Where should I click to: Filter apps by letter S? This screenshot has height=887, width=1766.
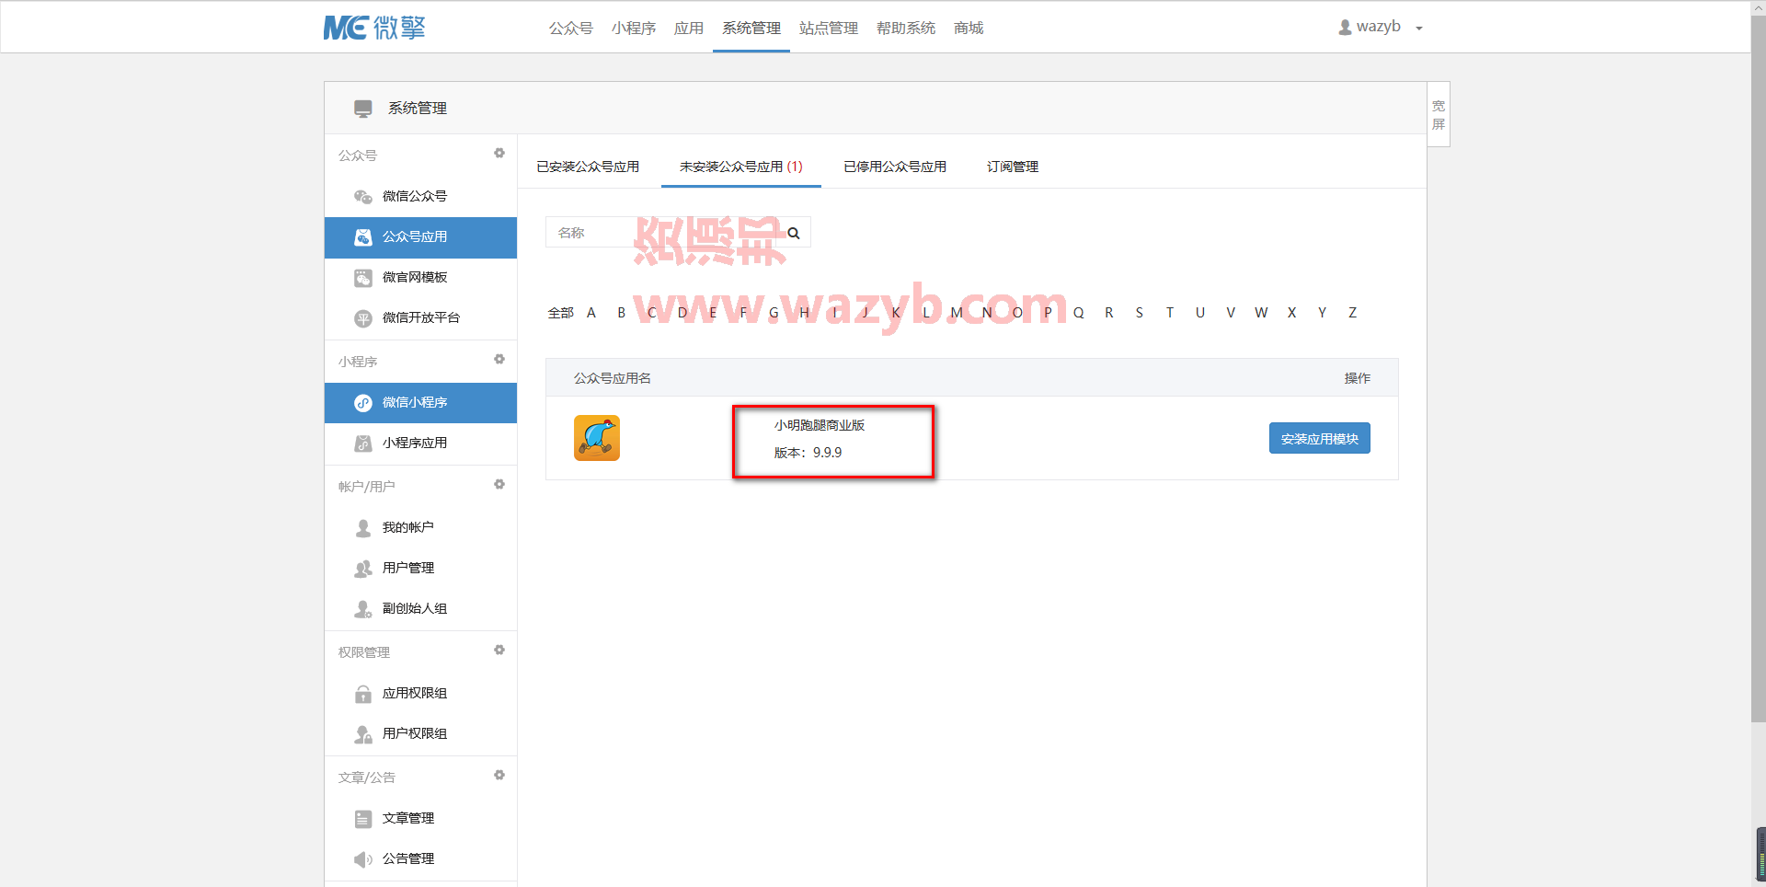pyautogui.click(x=1140, y=313)
